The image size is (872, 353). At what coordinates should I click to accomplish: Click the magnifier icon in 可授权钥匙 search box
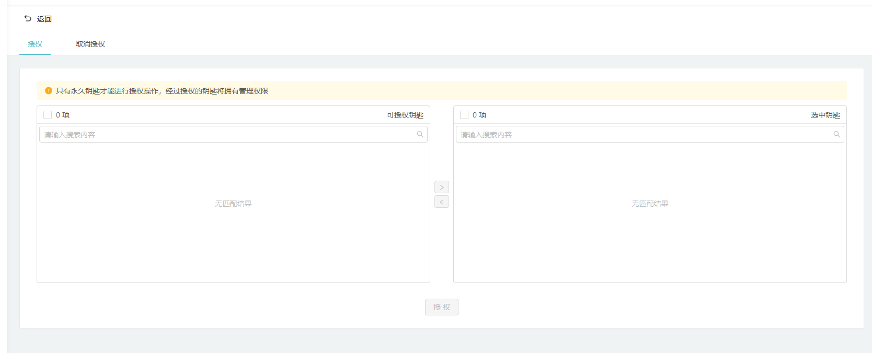[420, 135]
